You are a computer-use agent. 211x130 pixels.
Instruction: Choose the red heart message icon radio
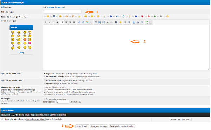pyautogui.click(x=139, y=17)
